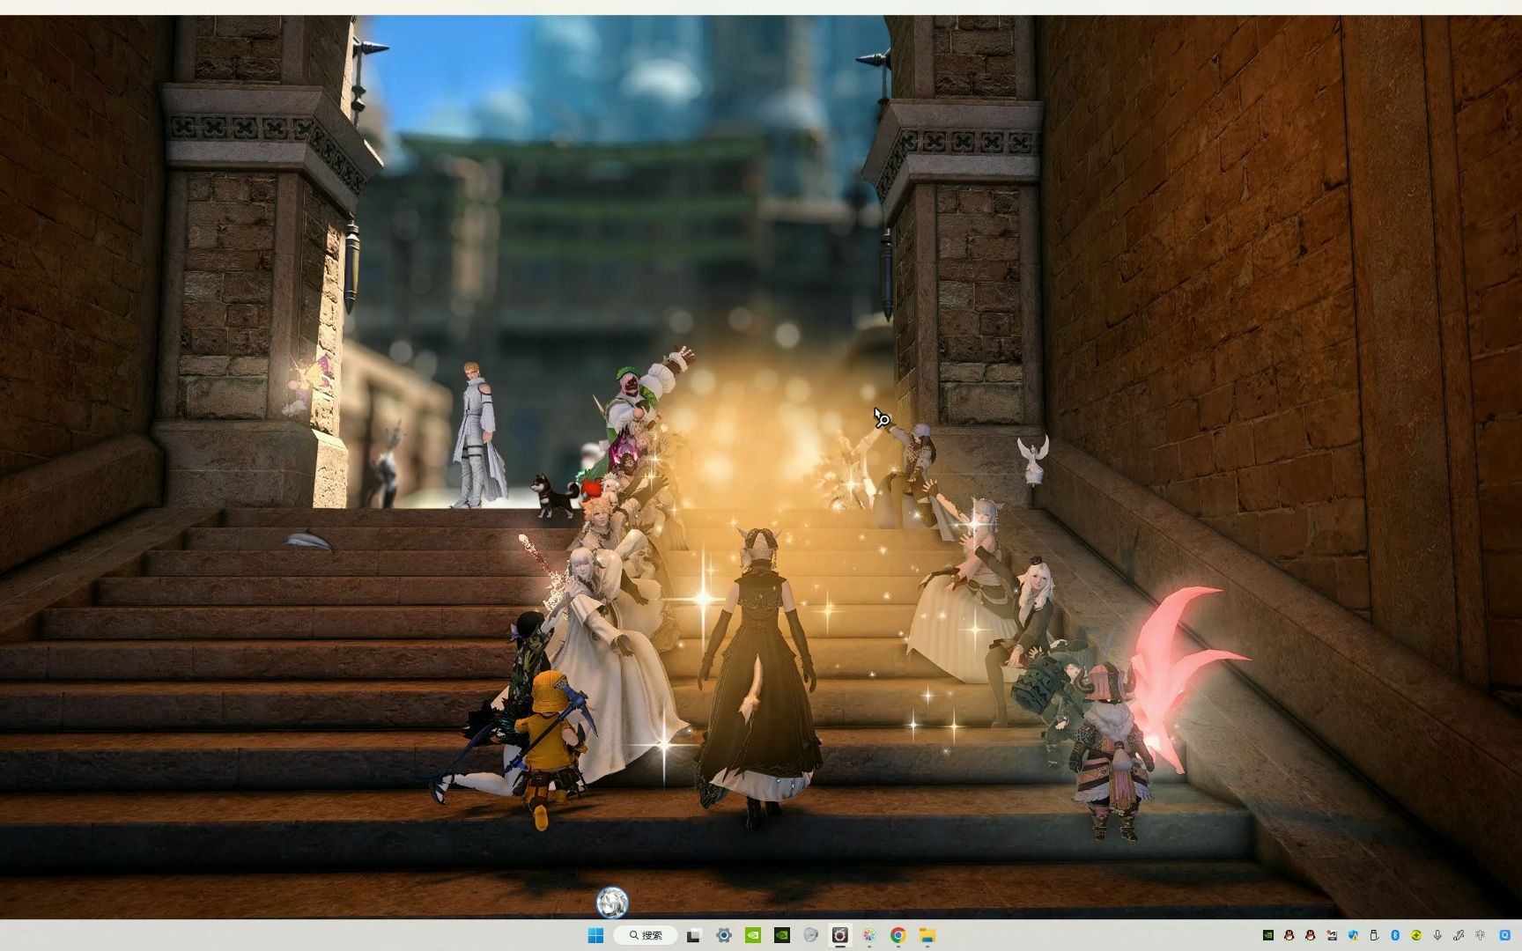The height and width of the screenshot is (951, 1522).
Task: Open the Start menu
Action: [x=597, y=936]
